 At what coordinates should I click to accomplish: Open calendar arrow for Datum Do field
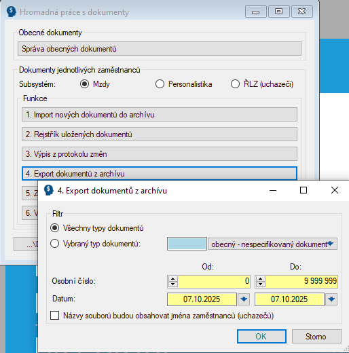click(331, 299)
